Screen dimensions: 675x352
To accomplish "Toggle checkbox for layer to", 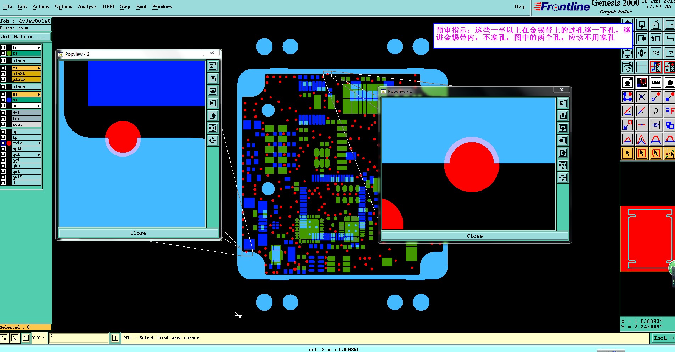I will pos(3,47).
